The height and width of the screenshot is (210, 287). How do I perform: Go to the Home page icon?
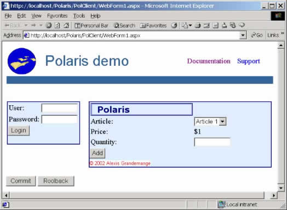[x=66, y=25]
